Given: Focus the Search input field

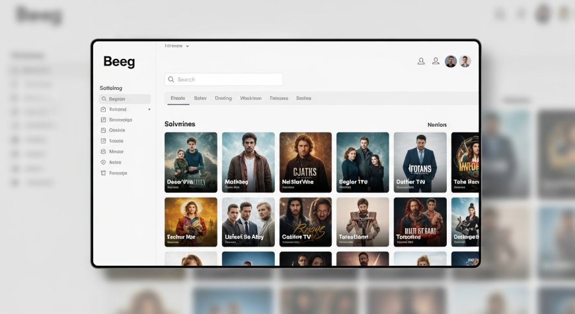Looking at the screenshot, I should tap(223, 79).
